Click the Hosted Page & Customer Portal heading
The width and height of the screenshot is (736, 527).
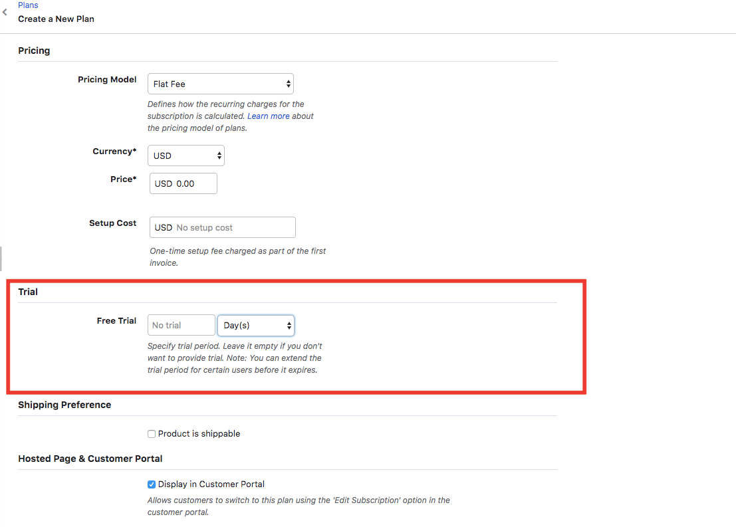[x=90, y=459]
